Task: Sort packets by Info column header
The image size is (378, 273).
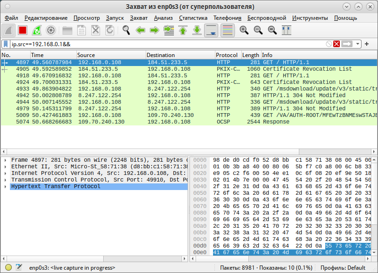Action: click(319, 55)
